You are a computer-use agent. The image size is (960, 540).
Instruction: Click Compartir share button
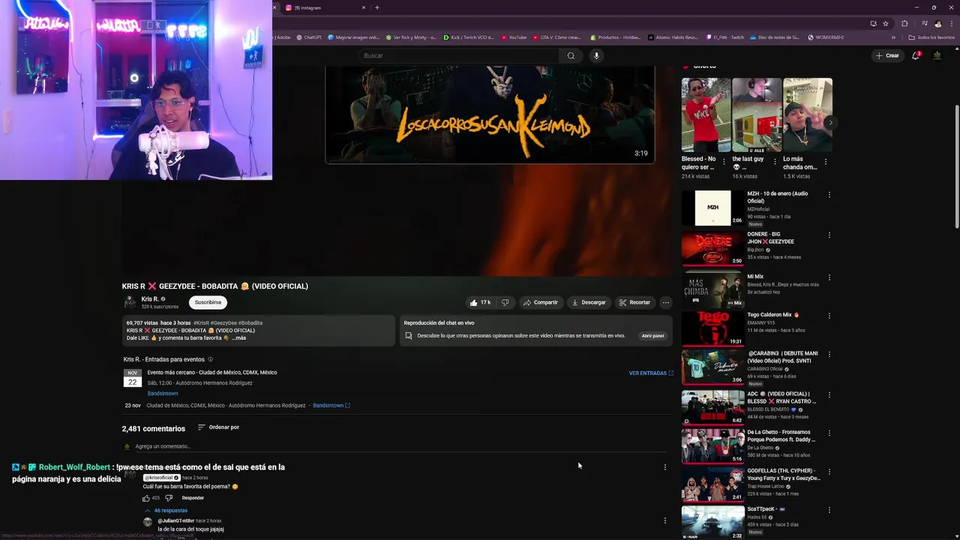[540, 302]
